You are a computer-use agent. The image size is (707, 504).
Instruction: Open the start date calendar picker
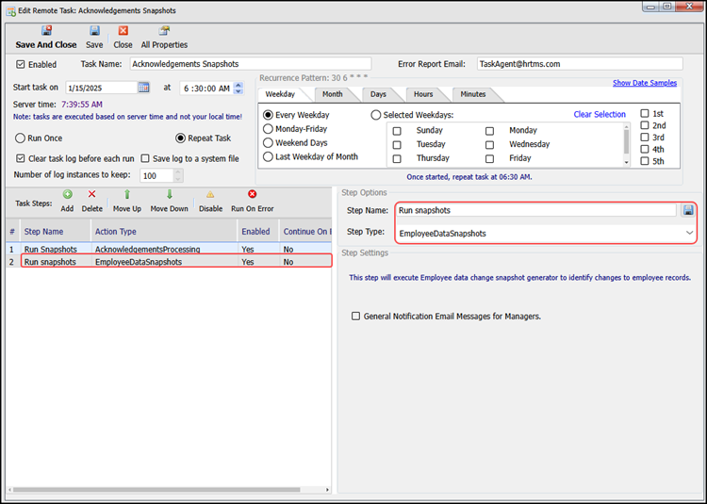tap(144, 88)
